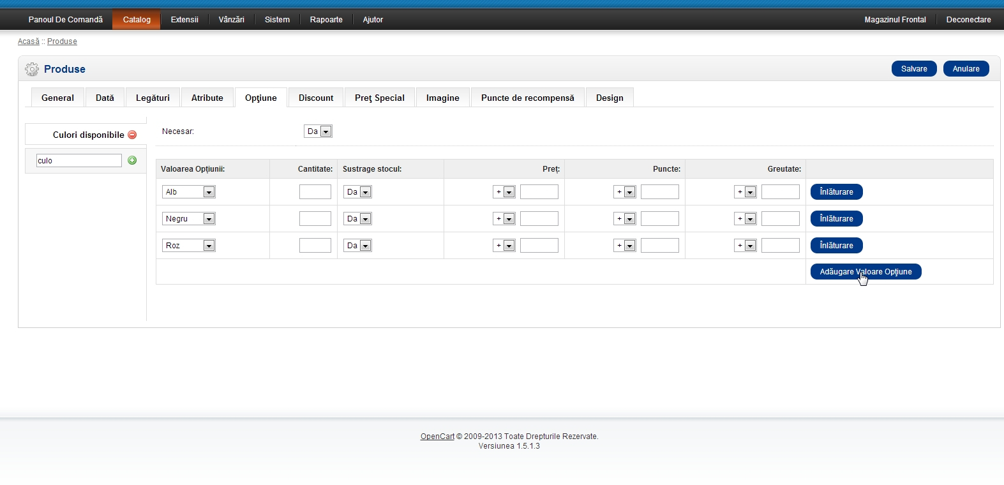Click the Anulare button
Screen dimensions: 1004x485
point(966,69)
